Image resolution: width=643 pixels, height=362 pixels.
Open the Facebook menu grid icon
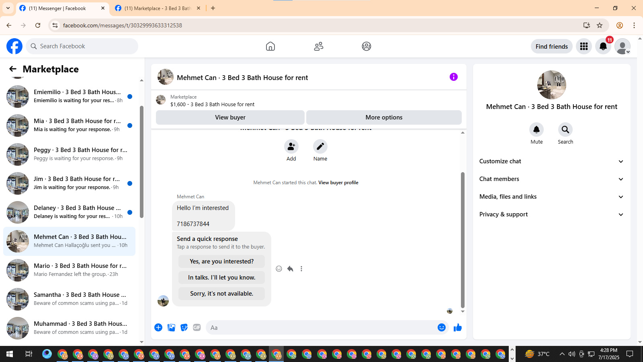(x=584, y=46)
